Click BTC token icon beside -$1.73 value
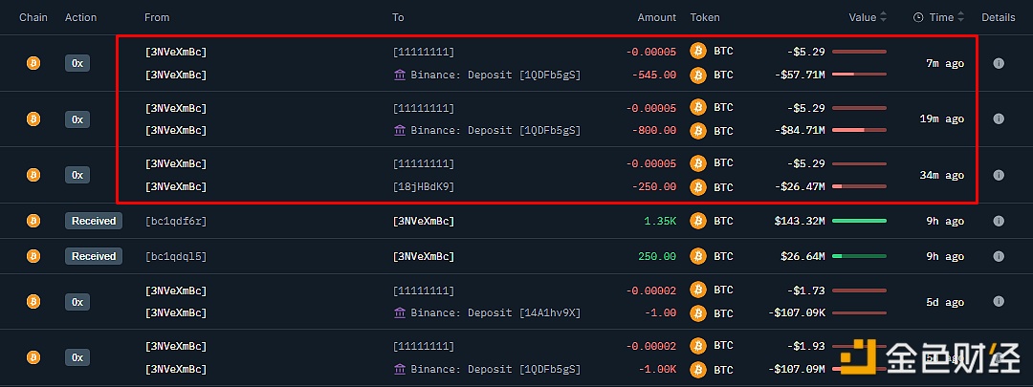The width and height of the screenshot is (1033, 387). coord(697,290)
